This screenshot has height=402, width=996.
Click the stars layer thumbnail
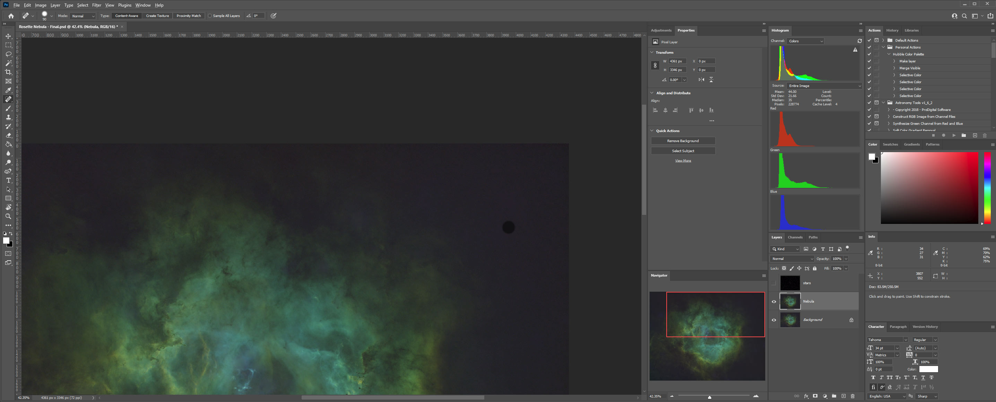pyautogui.click(x=790, y=282)
